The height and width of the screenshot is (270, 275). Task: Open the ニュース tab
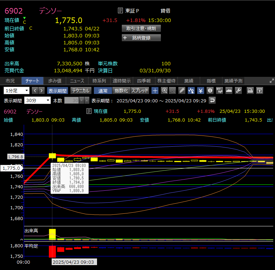(77, 81)
